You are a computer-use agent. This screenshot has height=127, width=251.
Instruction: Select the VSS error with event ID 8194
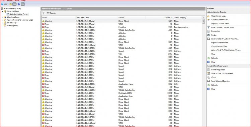(122, 54)
